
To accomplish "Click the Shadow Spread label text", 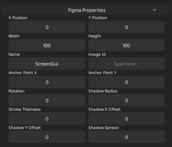I will [x=104, y=128].
